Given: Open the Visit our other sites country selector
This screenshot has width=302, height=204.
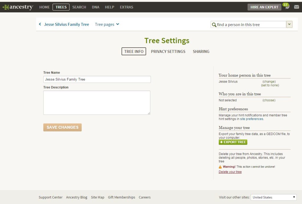Looking at the screenshot, I should tap(274, 197).
